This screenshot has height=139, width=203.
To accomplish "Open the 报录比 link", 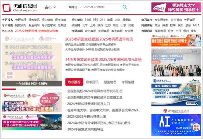I will coord(127,20).
